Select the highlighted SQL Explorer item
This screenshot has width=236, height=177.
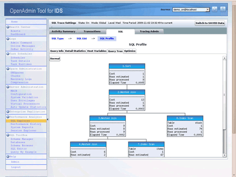tap(26, 121)
